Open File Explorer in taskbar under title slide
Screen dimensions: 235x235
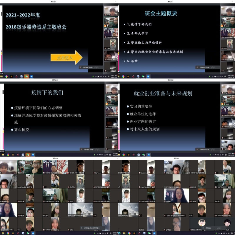[x=1, y=76]
